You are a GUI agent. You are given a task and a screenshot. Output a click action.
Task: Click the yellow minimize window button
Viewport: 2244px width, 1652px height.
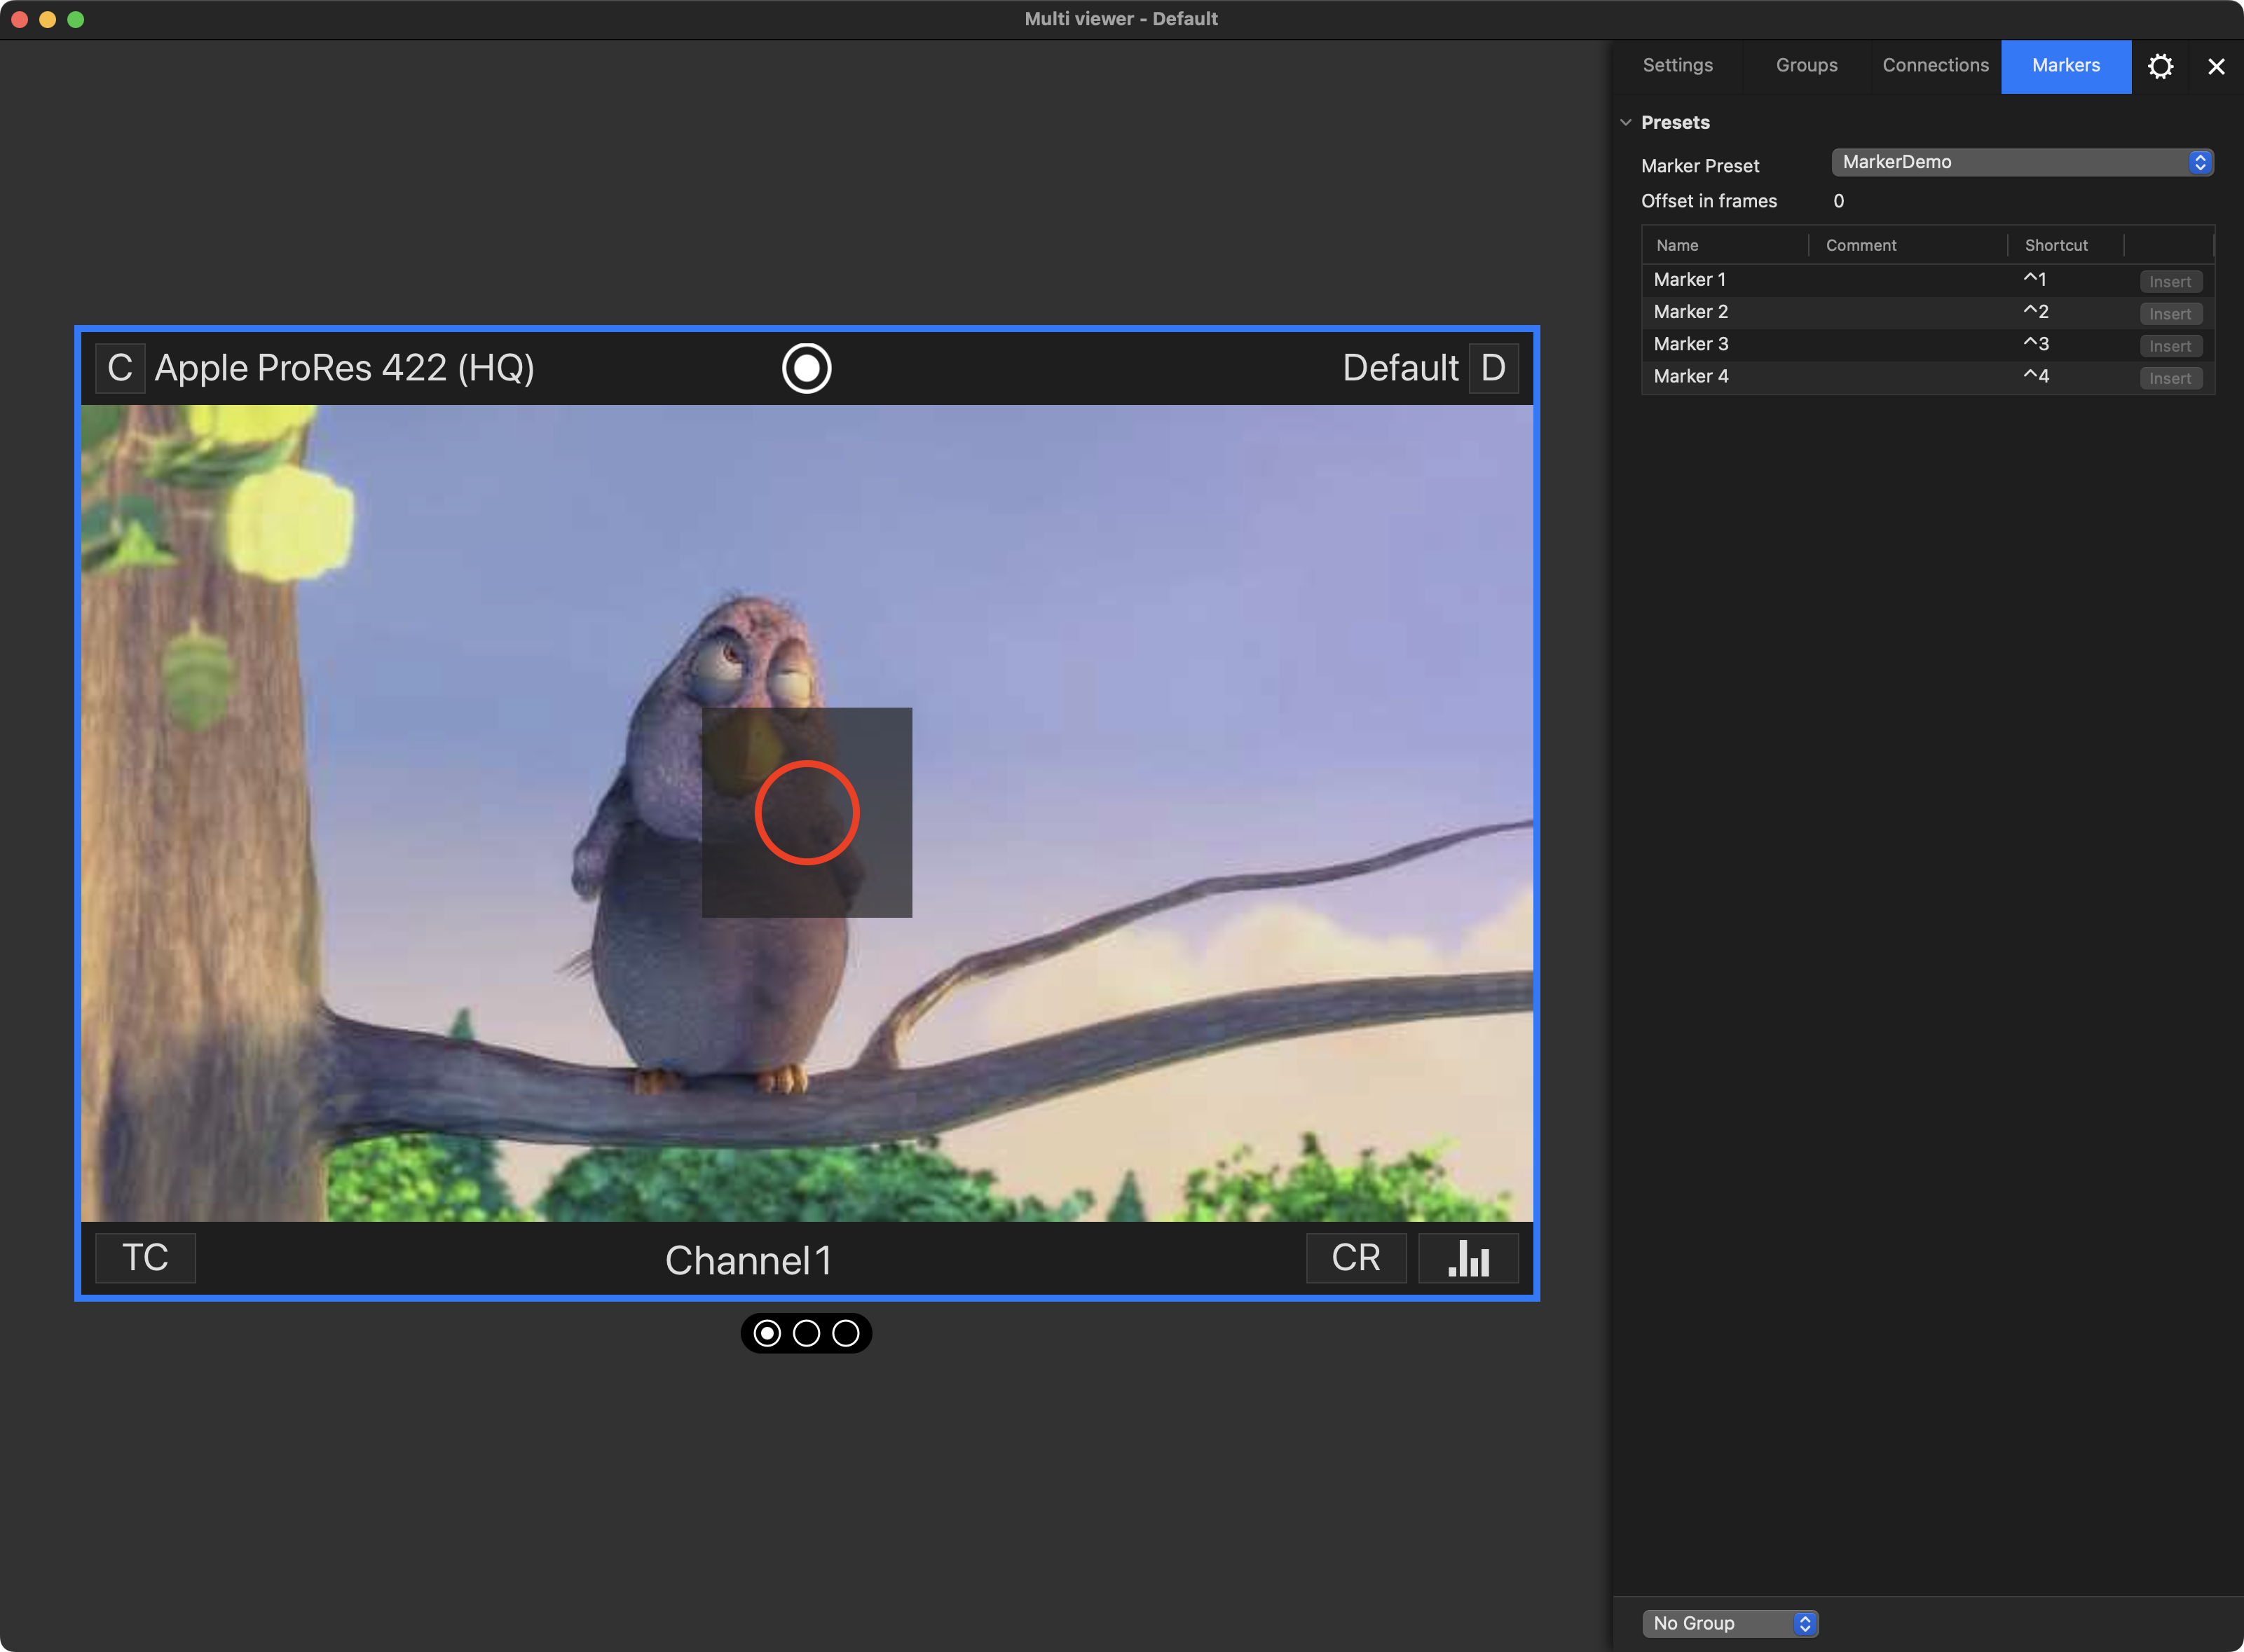coord(47,19)
